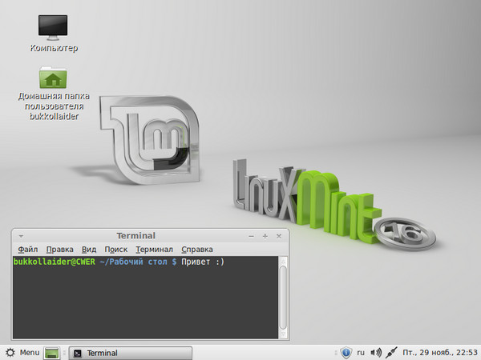Open the Terminal window menu arrow

point(21,236)
